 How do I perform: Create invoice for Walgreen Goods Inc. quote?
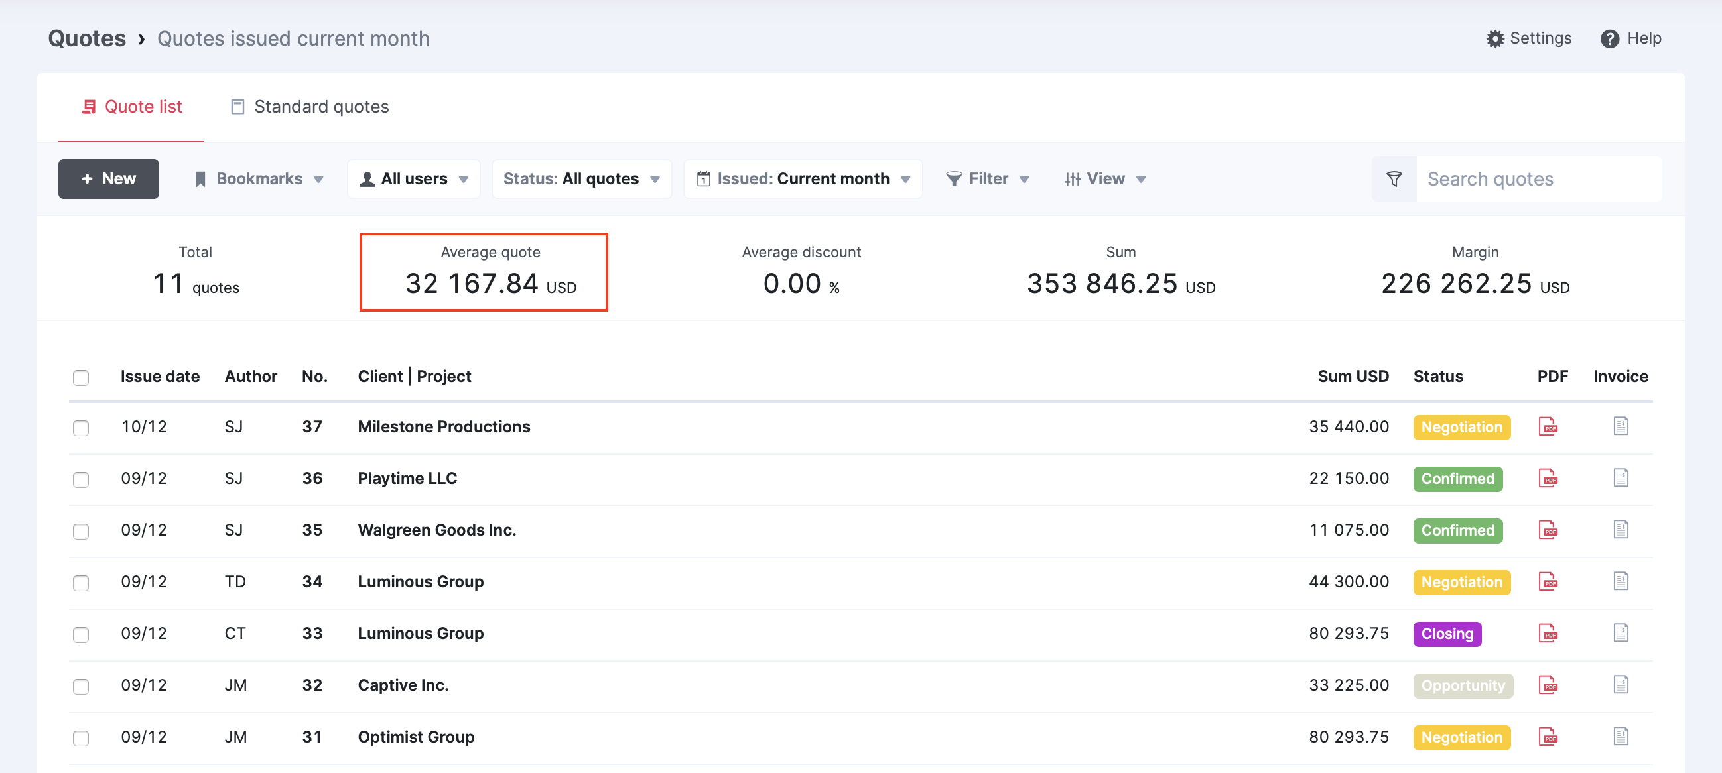1621,529
